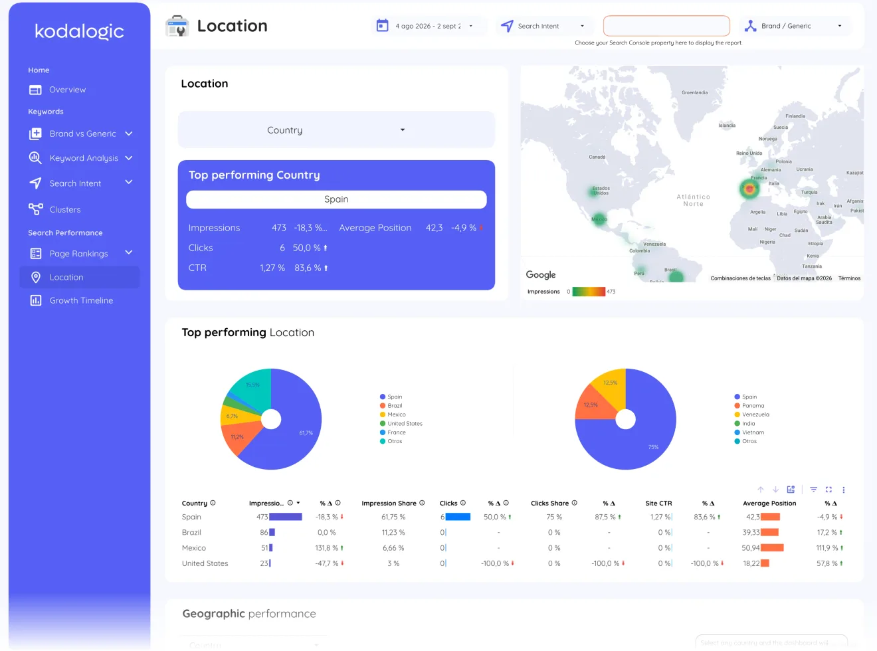
Task: Click the Average Position column header
Action: click(769, 503)
